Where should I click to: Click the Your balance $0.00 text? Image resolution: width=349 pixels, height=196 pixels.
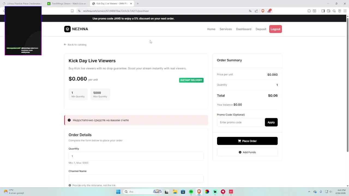[x=229, y=105]
